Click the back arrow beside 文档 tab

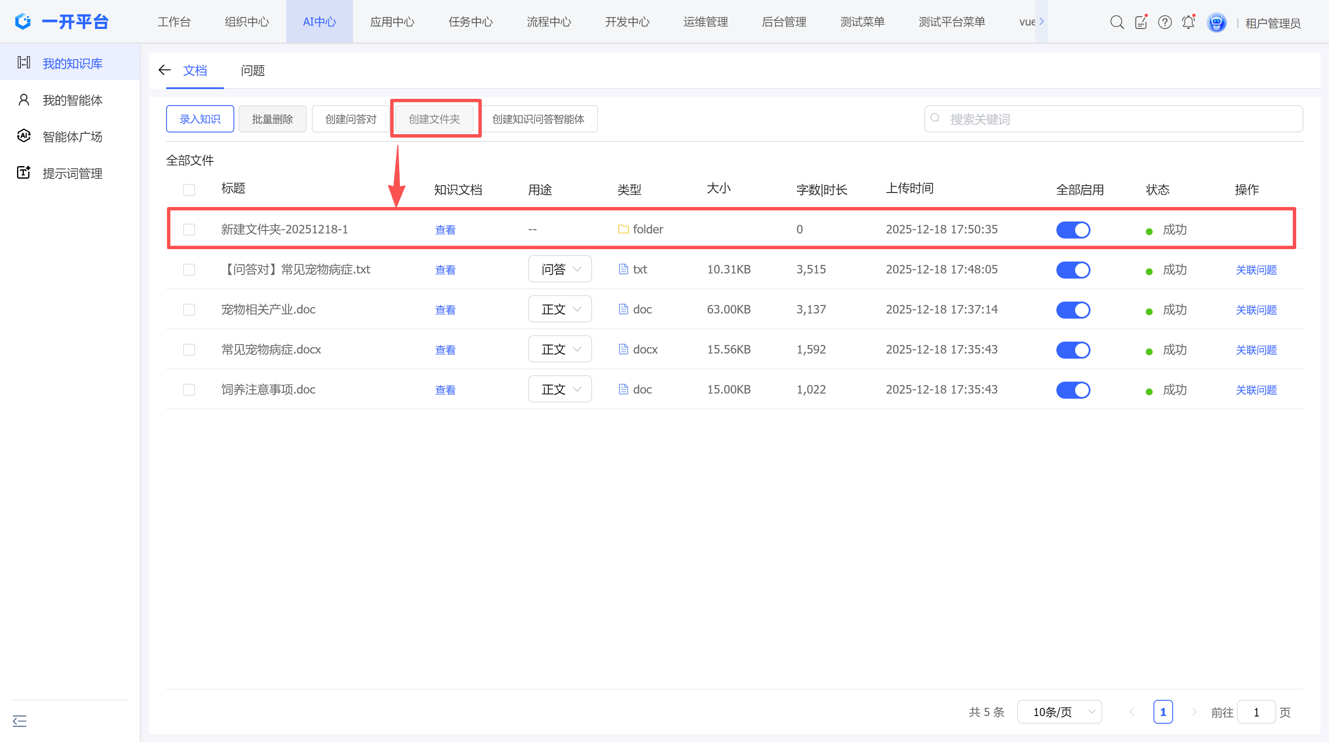[x=164, y=70]
